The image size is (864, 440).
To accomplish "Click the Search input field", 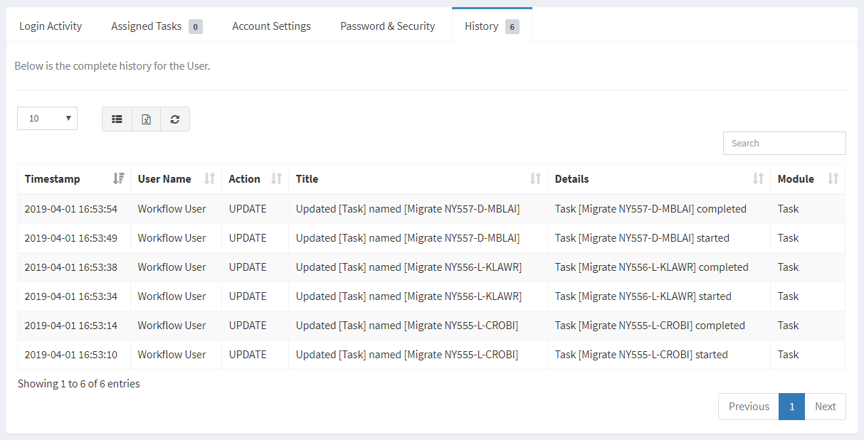I will 784,143.
